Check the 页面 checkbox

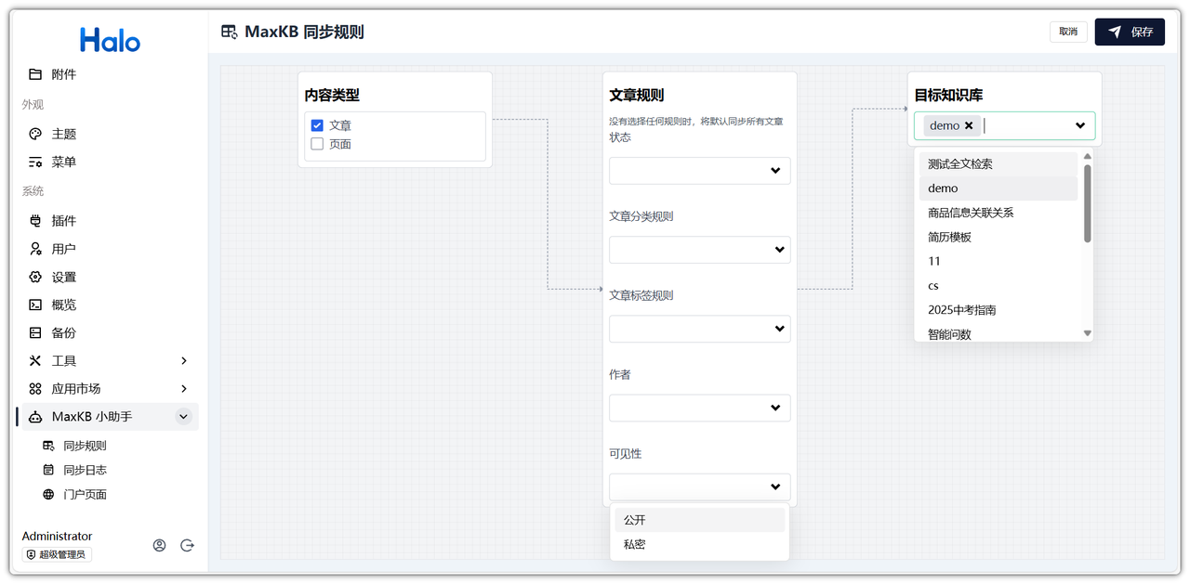click(317, 144)
